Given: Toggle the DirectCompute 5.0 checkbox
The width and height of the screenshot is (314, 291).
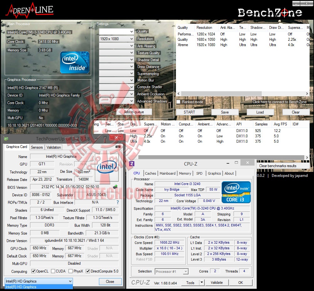Looking at the screenshot, I should pos(88,271).
